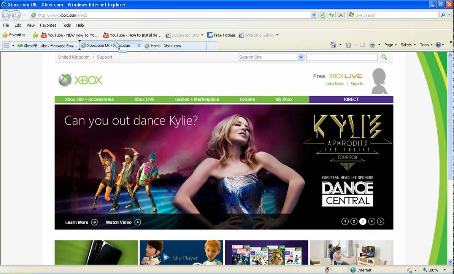Viewport: 454px width, 274px height.
Task: Click the Sky Player promo thumbnail
Action: [181, 252]
